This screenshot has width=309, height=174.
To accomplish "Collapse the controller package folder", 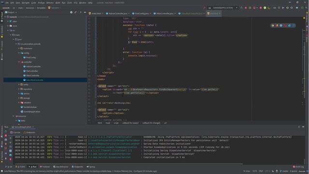I will 19,62.
